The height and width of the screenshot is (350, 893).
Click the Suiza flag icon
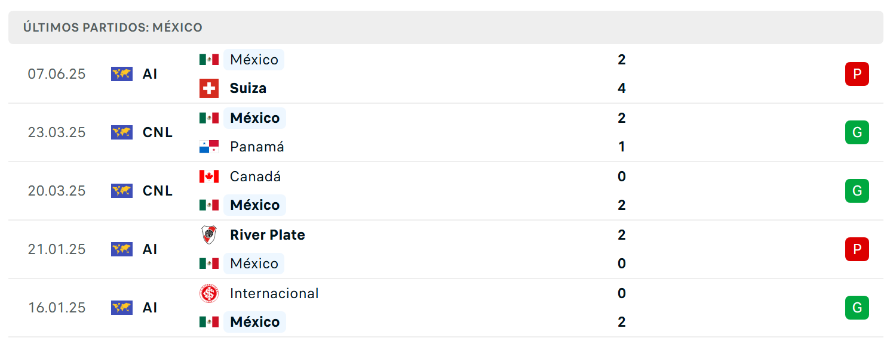tap(209, 88)
